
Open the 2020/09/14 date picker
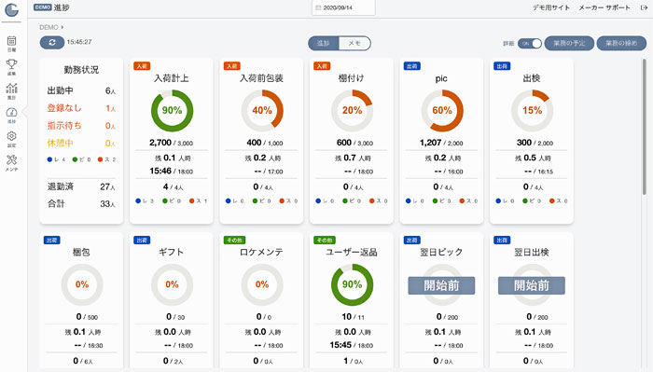pos(343,7)
